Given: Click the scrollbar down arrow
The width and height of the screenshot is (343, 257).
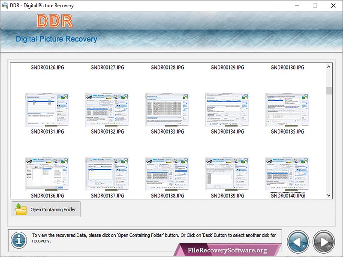Looking at the screenshot, I should (x=328, y=195).
